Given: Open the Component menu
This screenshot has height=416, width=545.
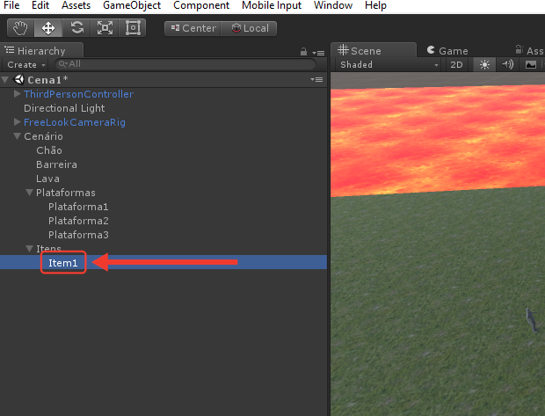Looking at the screenshot, I should (201, 5).
